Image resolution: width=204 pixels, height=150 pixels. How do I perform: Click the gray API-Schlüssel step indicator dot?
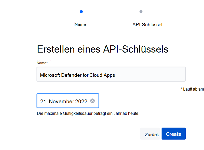pos(141,11)
